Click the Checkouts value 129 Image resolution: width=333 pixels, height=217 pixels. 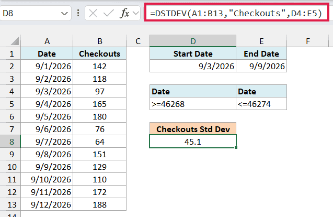100,167
